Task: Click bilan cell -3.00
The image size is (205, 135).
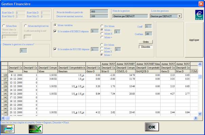Action: coord(108,79)
